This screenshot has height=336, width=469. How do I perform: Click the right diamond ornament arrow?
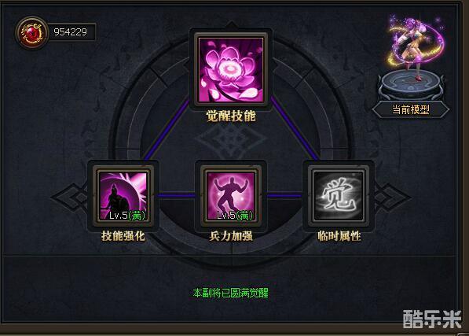tap(392, 197)
